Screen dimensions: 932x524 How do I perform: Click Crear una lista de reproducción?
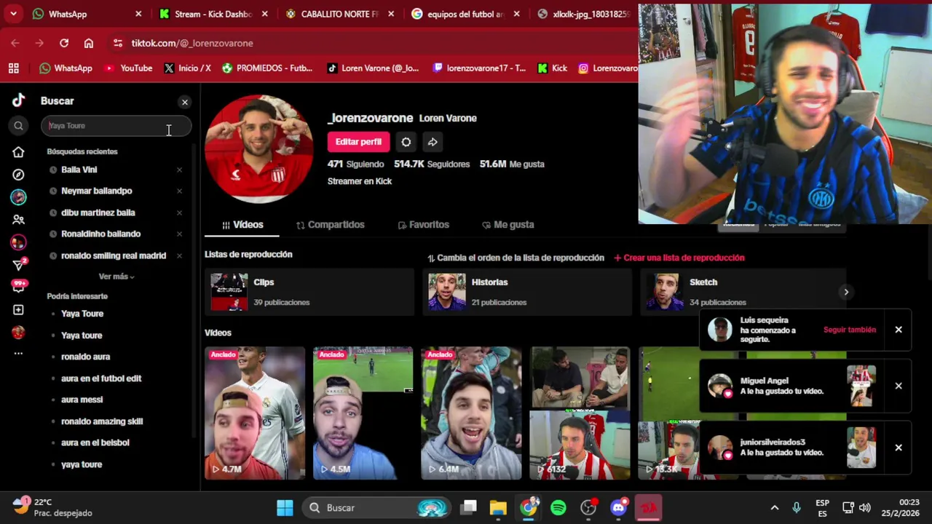coord(679,258)
